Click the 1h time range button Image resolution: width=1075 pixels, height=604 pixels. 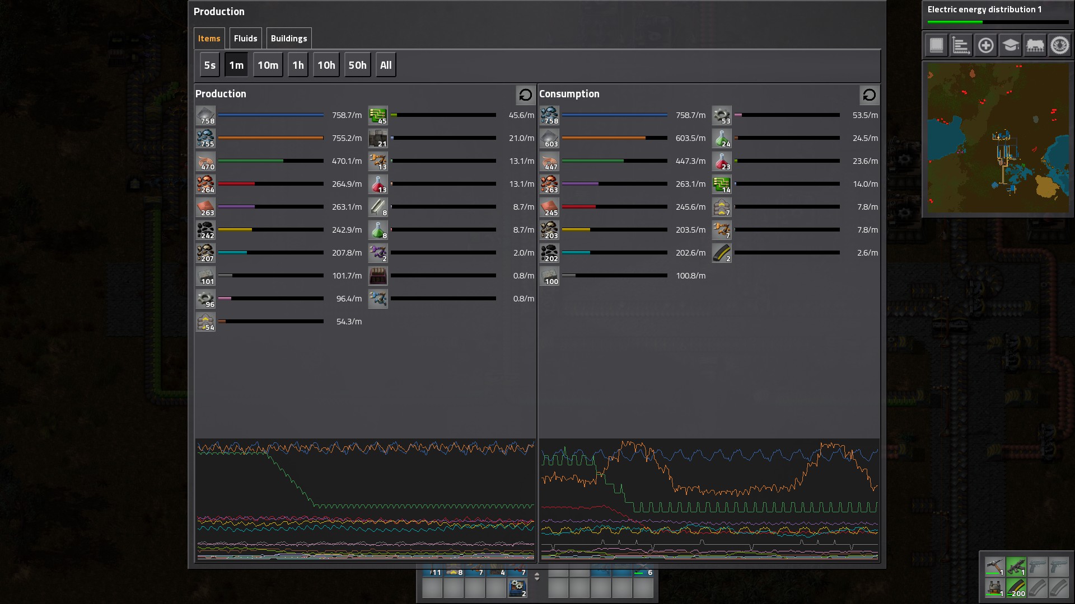(298, 65)
